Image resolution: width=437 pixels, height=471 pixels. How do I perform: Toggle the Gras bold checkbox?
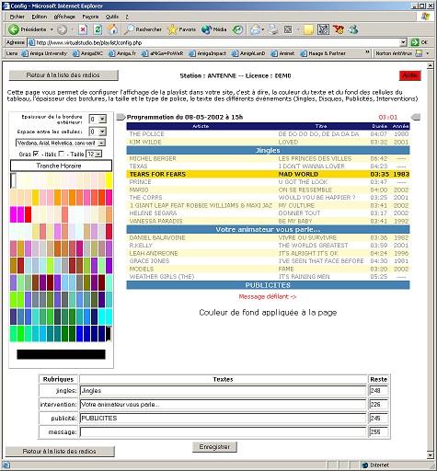[x=36, y=154]
